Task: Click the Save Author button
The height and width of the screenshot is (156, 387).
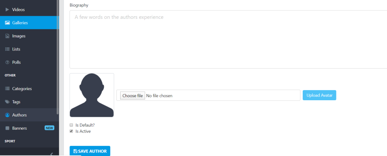Action: pyautogui.click(x=90, y=151)
